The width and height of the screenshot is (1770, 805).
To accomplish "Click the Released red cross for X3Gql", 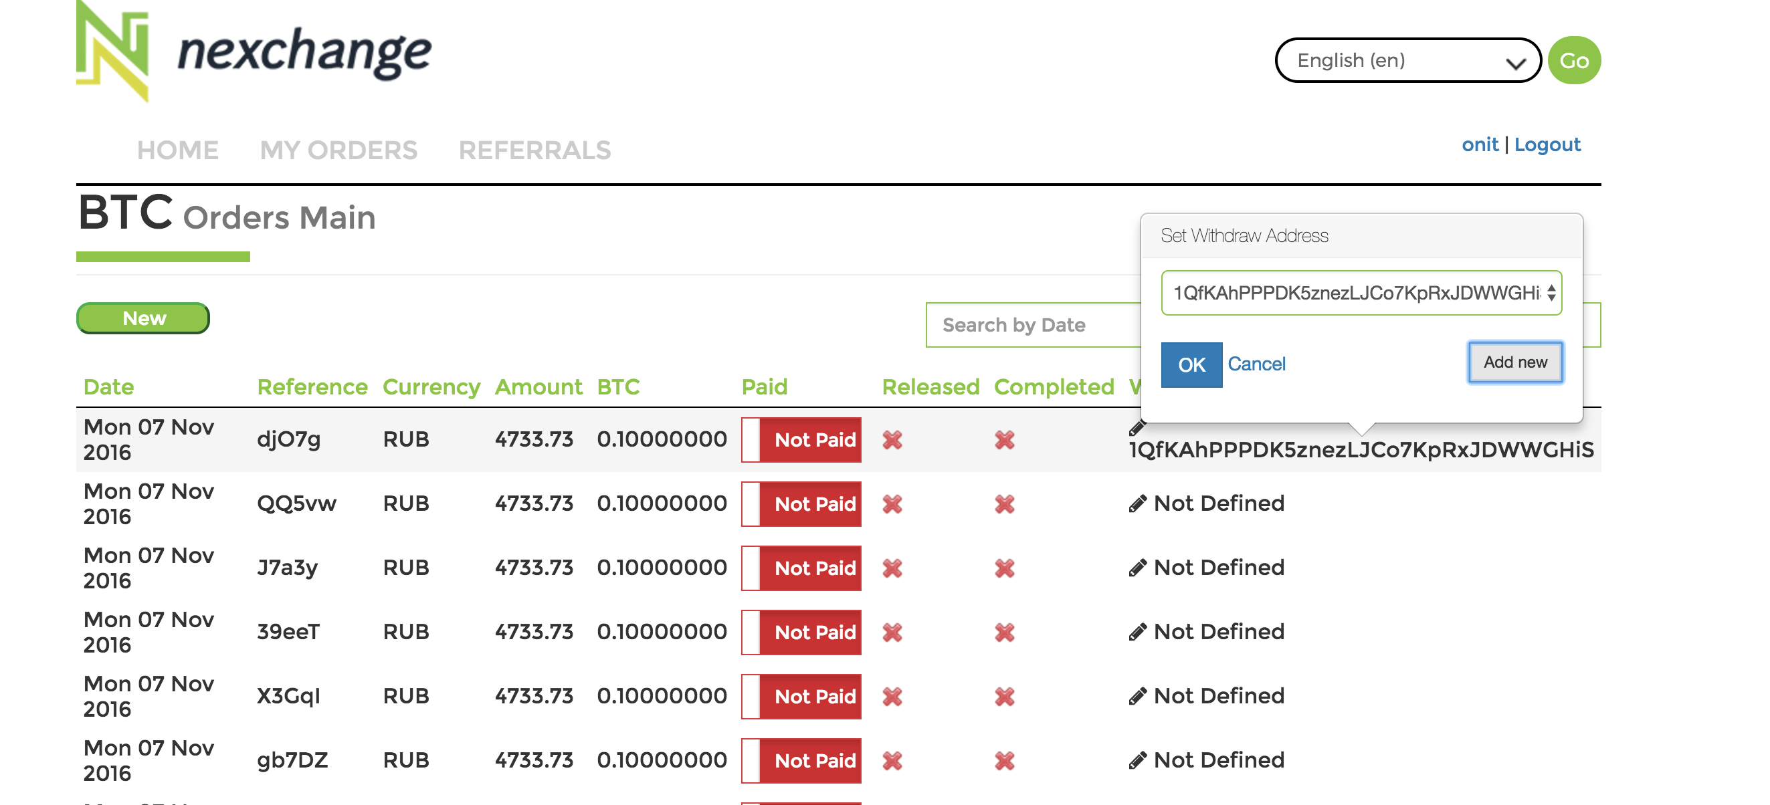I will tap(892, 697).
